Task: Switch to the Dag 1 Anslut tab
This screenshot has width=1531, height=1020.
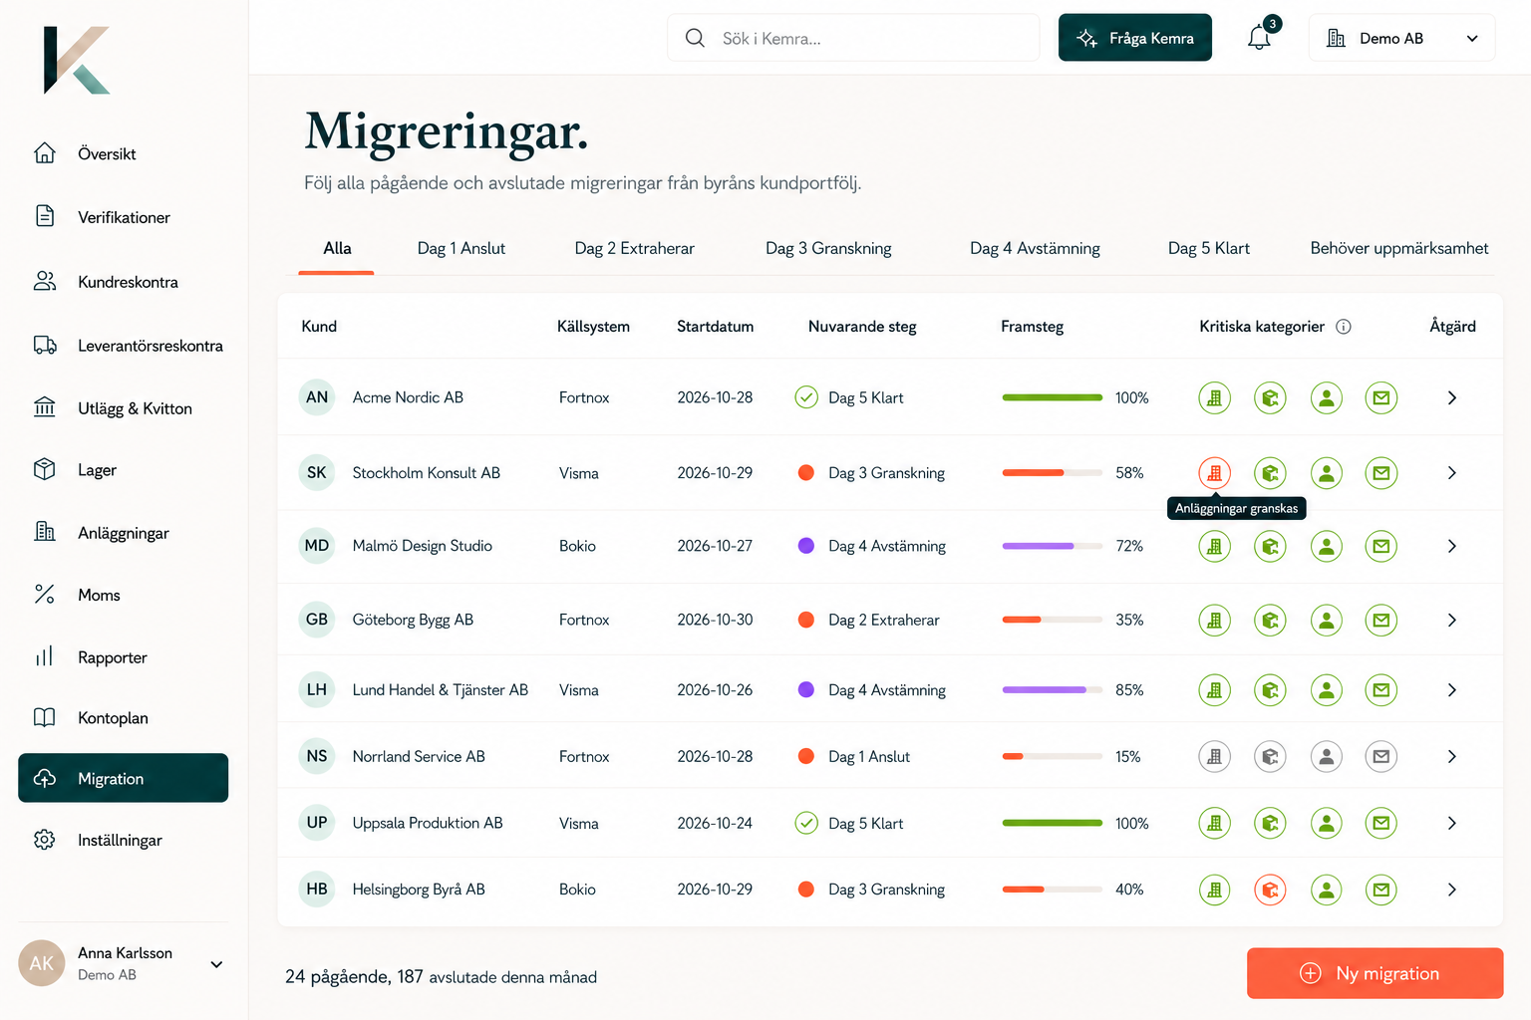Action: (461, 248)
